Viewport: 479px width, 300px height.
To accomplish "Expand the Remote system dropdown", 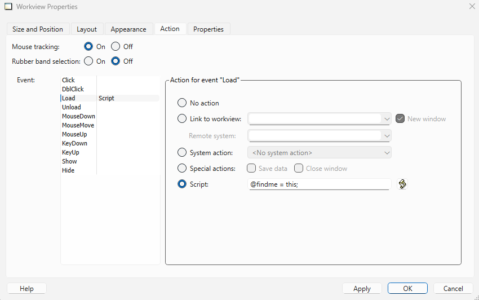I will tap(387, 136).
